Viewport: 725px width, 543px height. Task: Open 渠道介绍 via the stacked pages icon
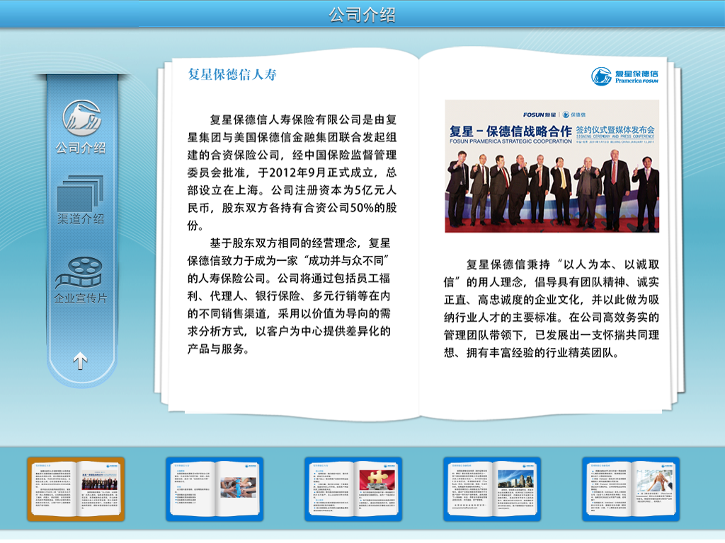(x=81, y=194)
